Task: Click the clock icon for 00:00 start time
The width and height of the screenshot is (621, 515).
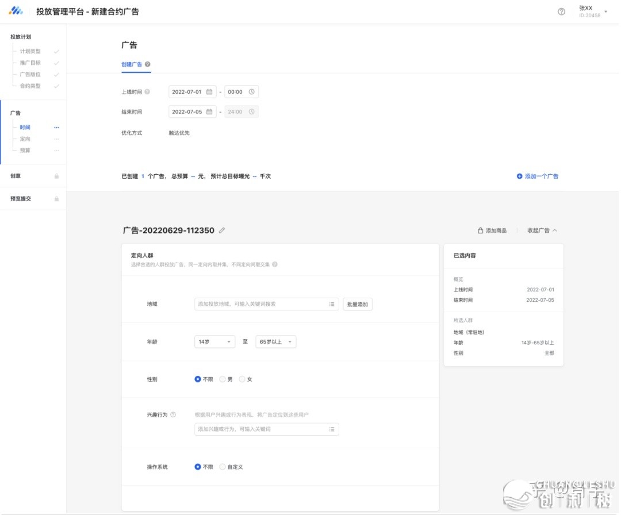Action: [x=251, y=92]
